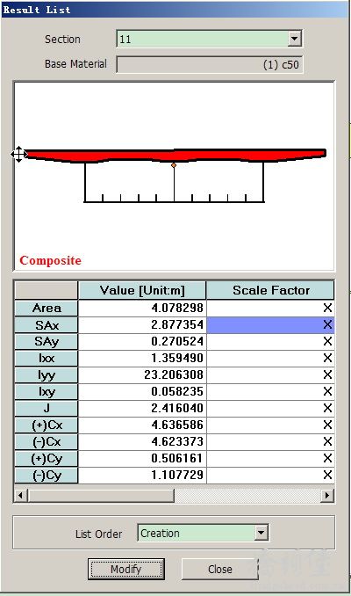Click the X mark in J row

(327, 408)
